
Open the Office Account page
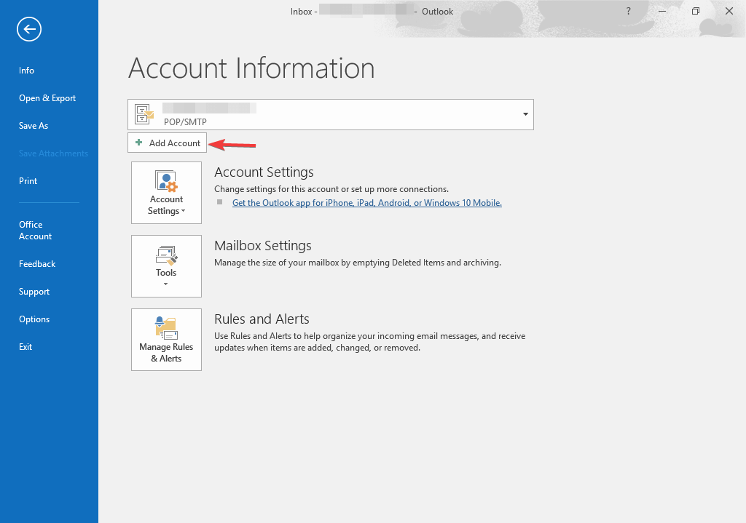point(35,231)
